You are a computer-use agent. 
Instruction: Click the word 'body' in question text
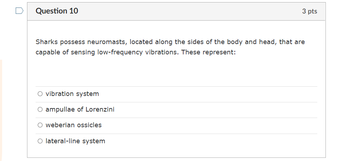[235, 42]
